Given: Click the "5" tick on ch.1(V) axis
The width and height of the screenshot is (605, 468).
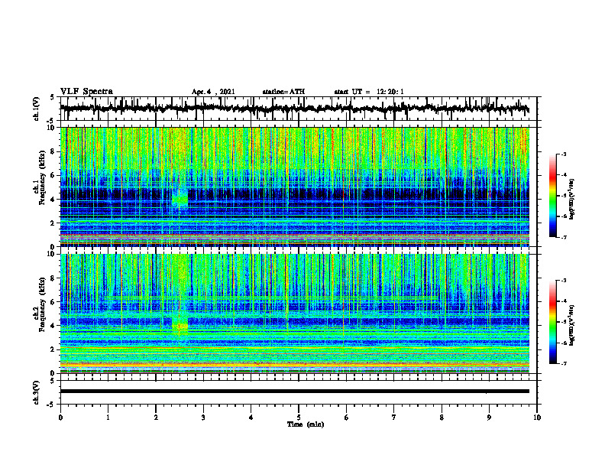Looking at the screenshot, I should point(53,98).
